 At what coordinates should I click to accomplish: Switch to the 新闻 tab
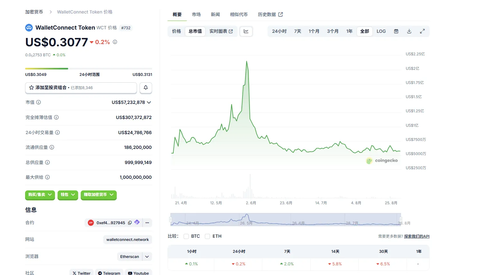point(215,14)
